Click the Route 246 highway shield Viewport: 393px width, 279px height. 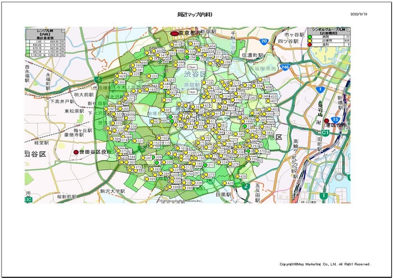pos(285,67)
